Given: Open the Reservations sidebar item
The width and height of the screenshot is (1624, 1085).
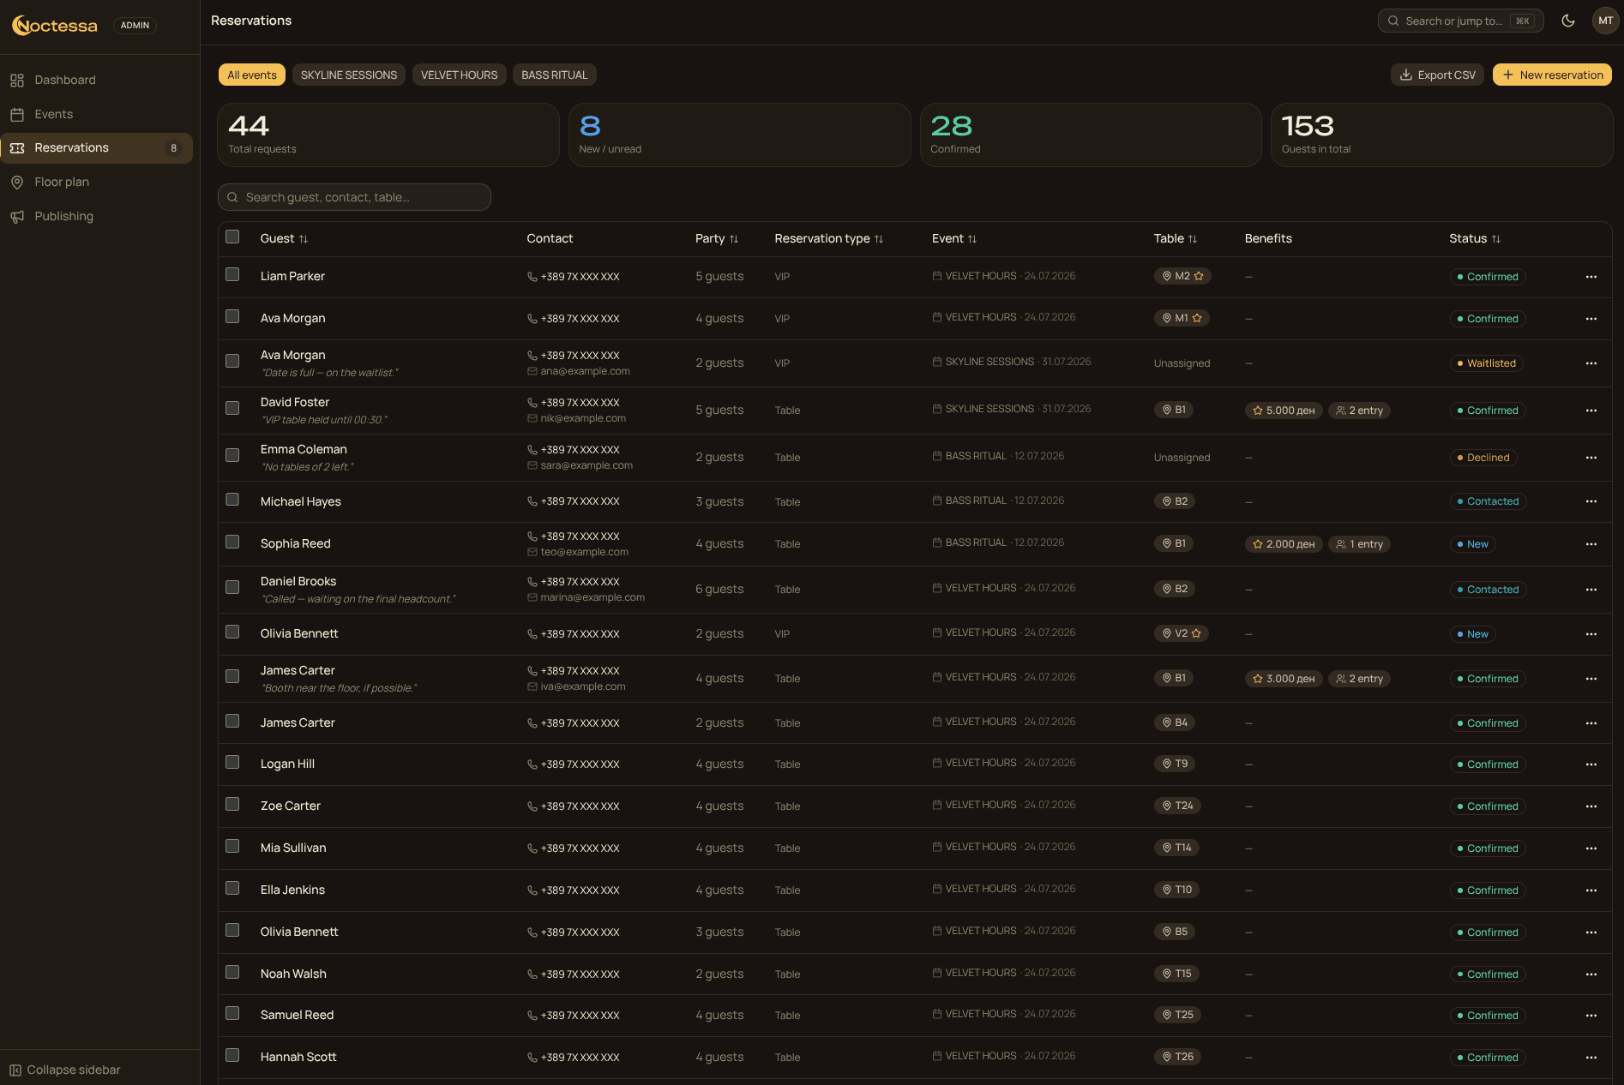Looking at the screenshot, I should 96,148.
